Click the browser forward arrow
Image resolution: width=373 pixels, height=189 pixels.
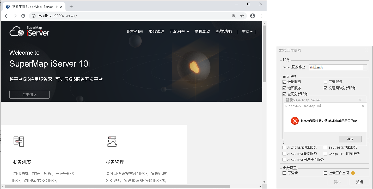pos(15,16)
